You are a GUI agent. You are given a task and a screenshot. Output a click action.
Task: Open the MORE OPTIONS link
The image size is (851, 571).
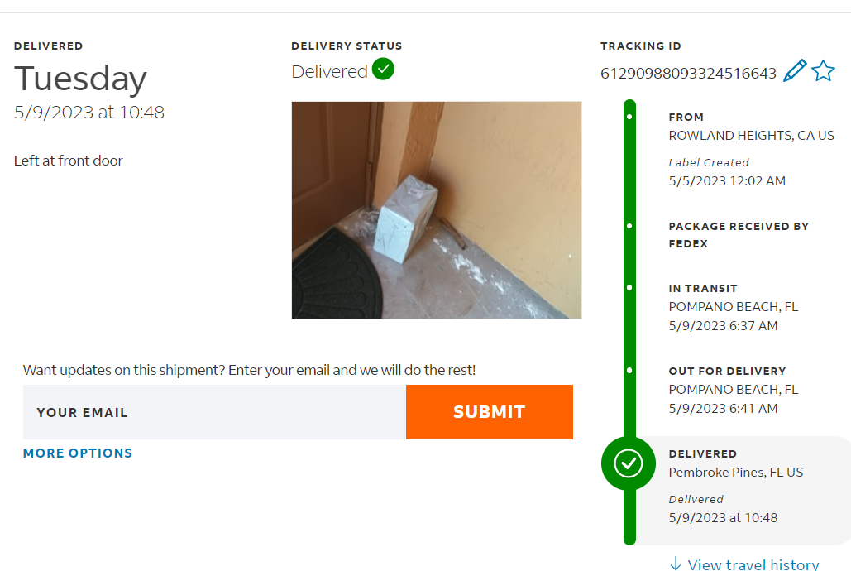coord(78,453)
